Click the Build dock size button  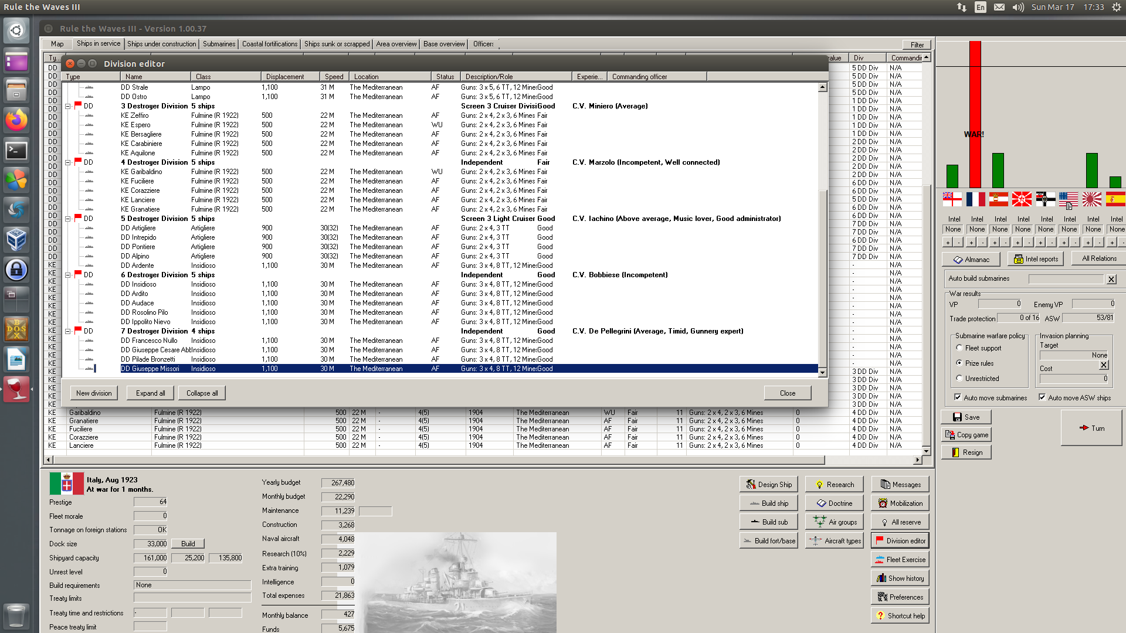coord(188,544)
